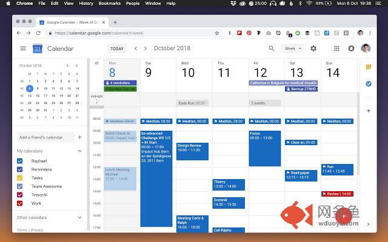Viewport: 388px width, 242px height.
Task: Show next month in mini calendar
Action: 77,66
